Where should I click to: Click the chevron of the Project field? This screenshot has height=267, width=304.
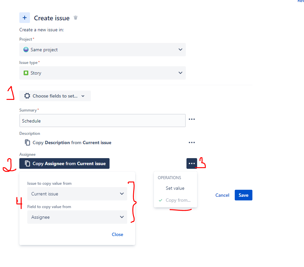[180, 50]
